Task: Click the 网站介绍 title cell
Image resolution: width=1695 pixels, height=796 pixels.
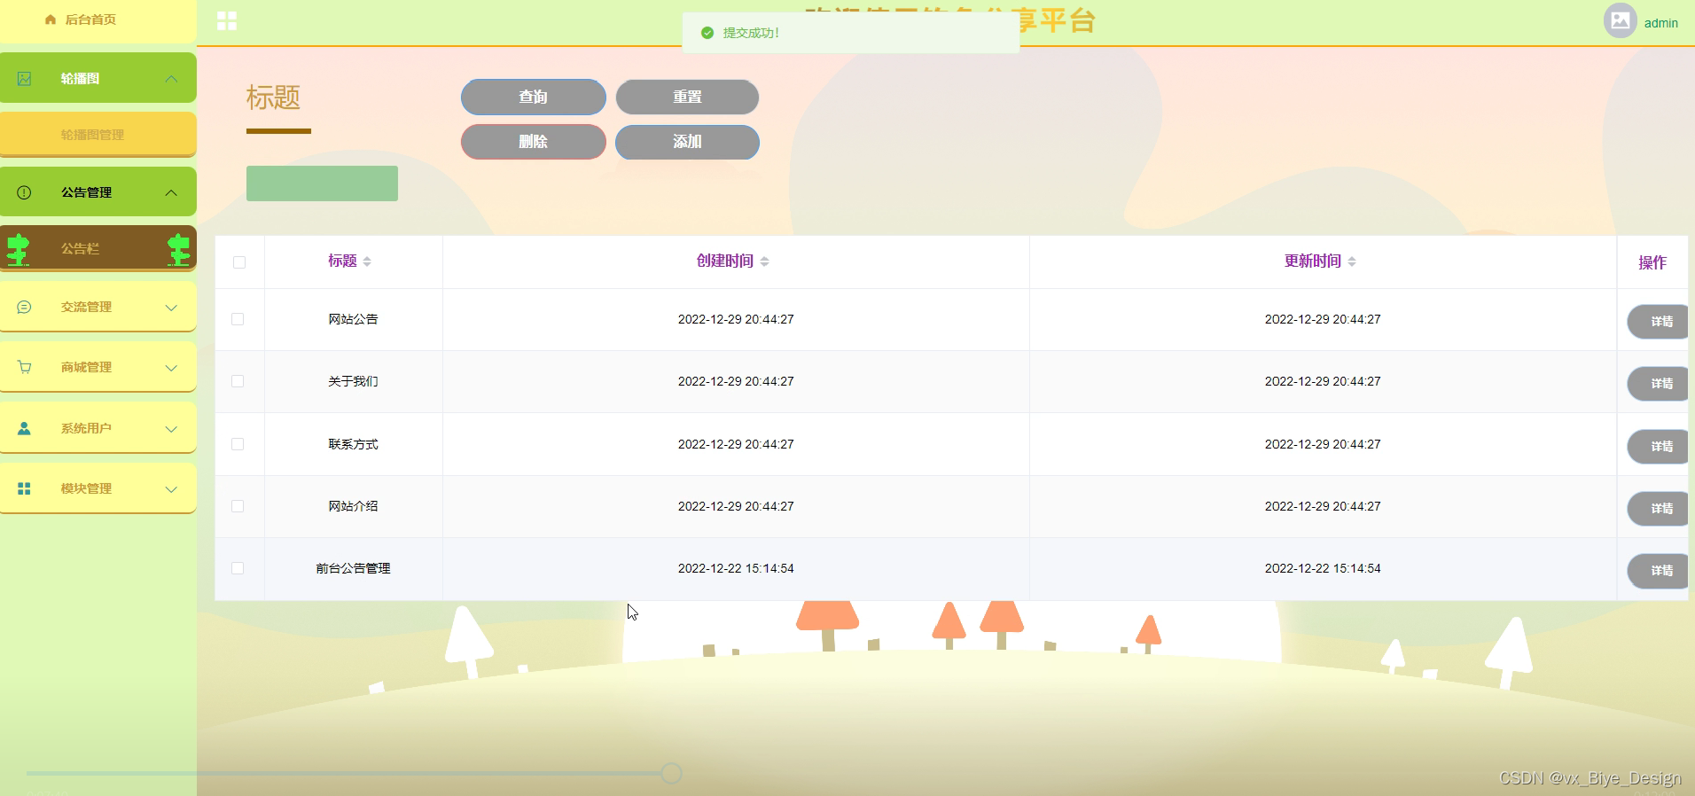Action: coord(353,506)
